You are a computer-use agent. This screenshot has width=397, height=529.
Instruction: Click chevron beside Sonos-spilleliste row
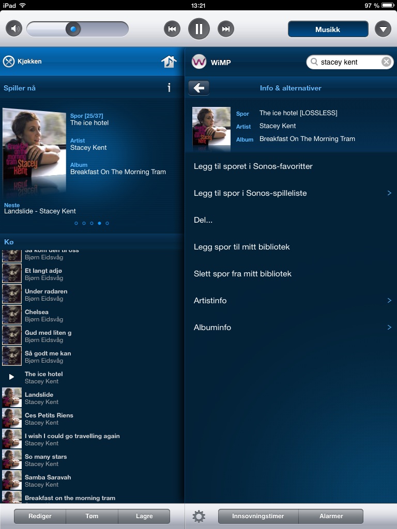(389, 193)
